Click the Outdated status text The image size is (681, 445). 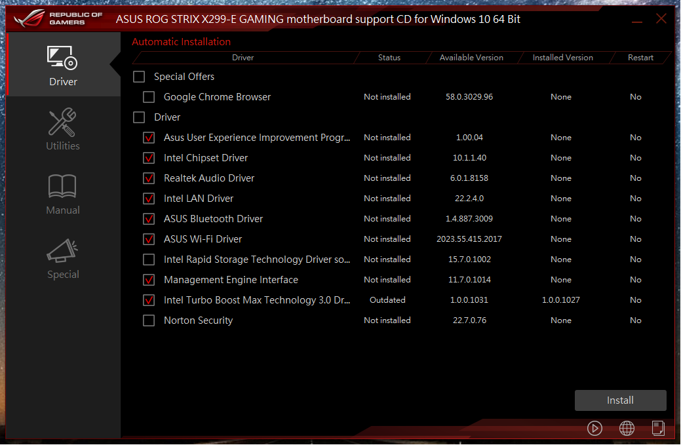[387, 300]
